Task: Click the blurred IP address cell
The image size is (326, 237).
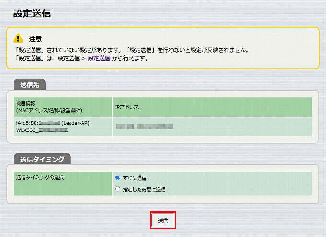Action: tap(212, 127)
